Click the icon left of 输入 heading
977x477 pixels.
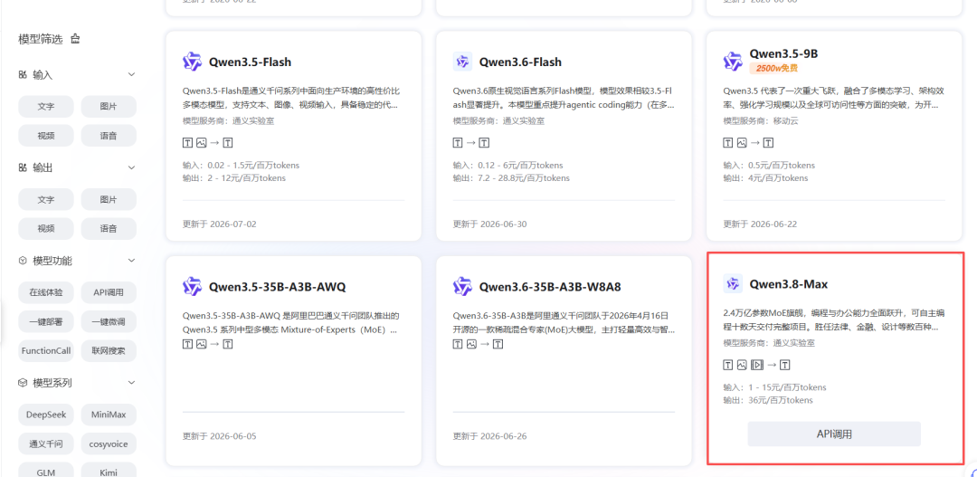(x=23, y=75)
